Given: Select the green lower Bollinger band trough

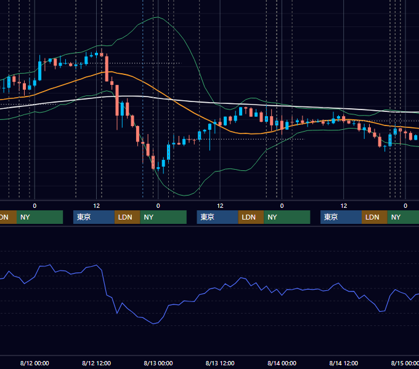Looking at the screenshot, I should click(184, 195).
